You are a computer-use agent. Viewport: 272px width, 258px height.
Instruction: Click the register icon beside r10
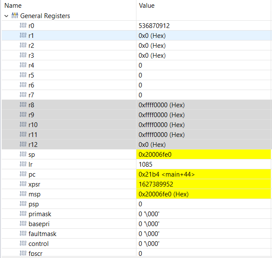23,124
